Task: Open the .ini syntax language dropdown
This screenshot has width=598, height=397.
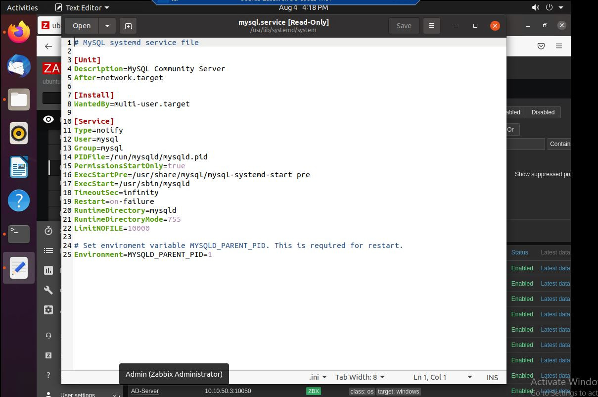Action: (x=318, y=377)
